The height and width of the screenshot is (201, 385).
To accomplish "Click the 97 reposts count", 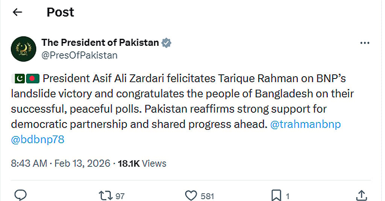I will 120,196.
